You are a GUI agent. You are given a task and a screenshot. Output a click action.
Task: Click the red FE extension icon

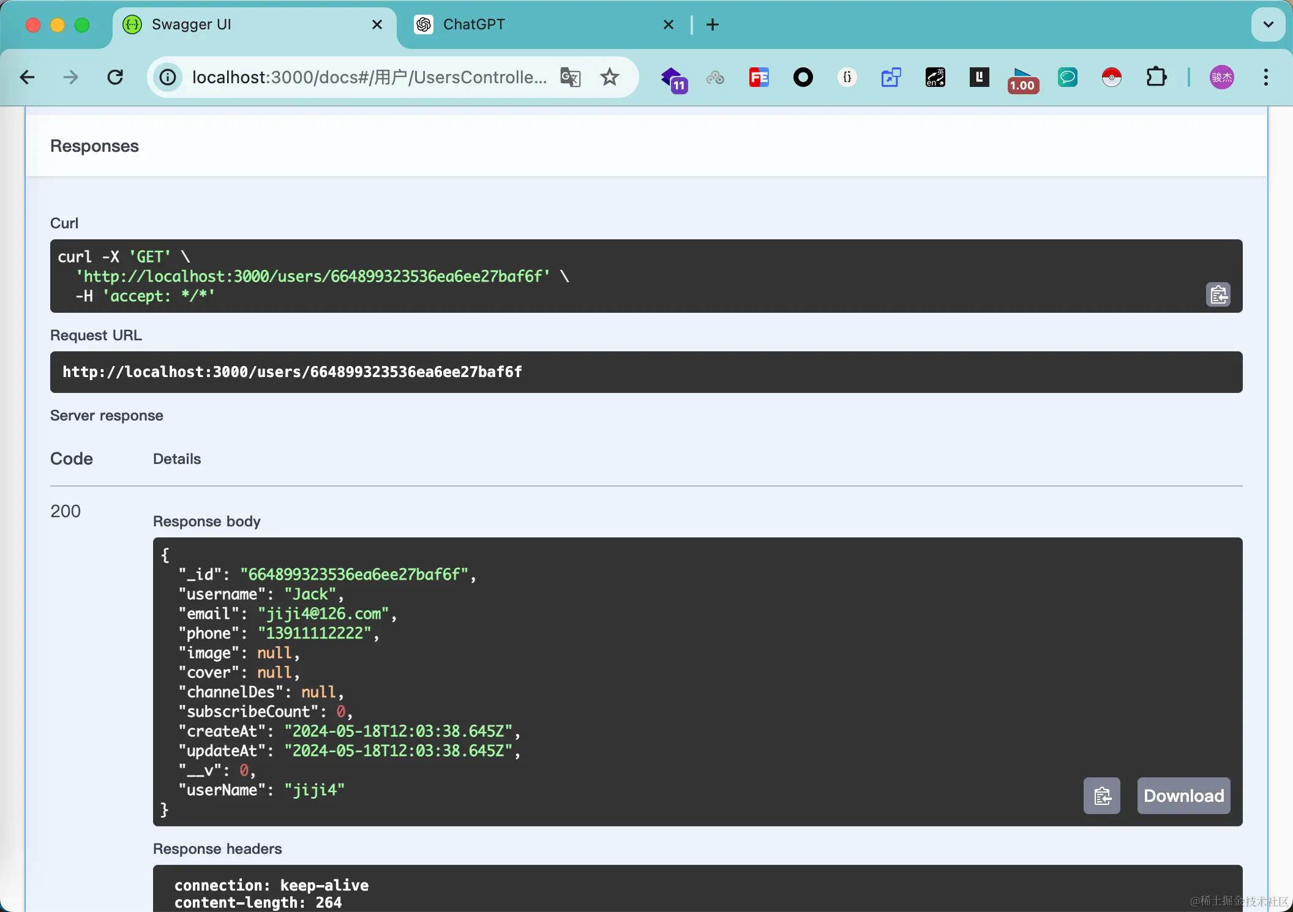click(759, 78)
